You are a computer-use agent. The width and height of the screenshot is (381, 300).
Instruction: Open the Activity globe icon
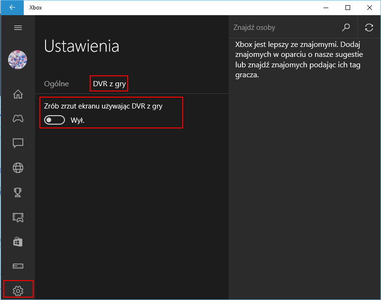(18, 168)
